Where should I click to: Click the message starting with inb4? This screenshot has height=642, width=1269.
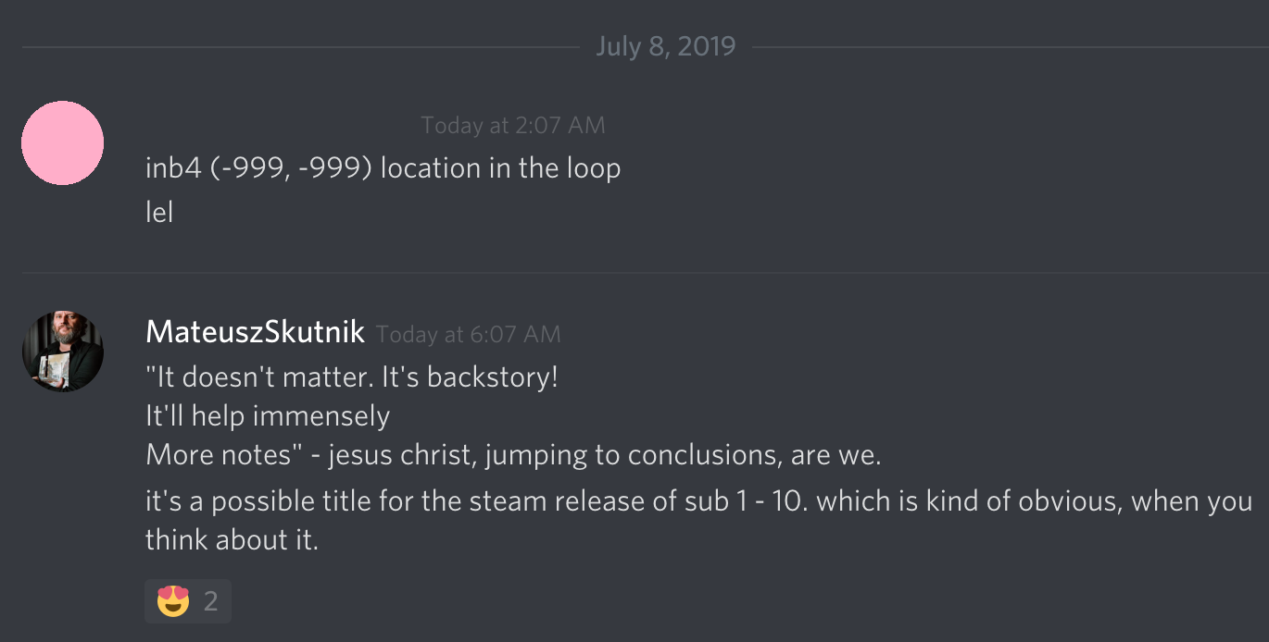click(x=383, y=168)
